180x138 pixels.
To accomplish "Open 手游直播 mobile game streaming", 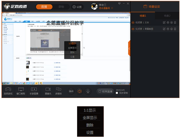I will (34, 91).
